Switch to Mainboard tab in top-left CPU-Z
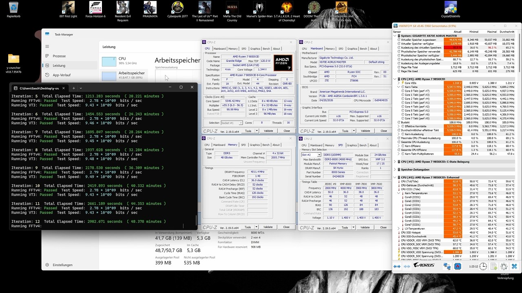The width and height of the screenshot is (522, 293). (x=219, y=49)
